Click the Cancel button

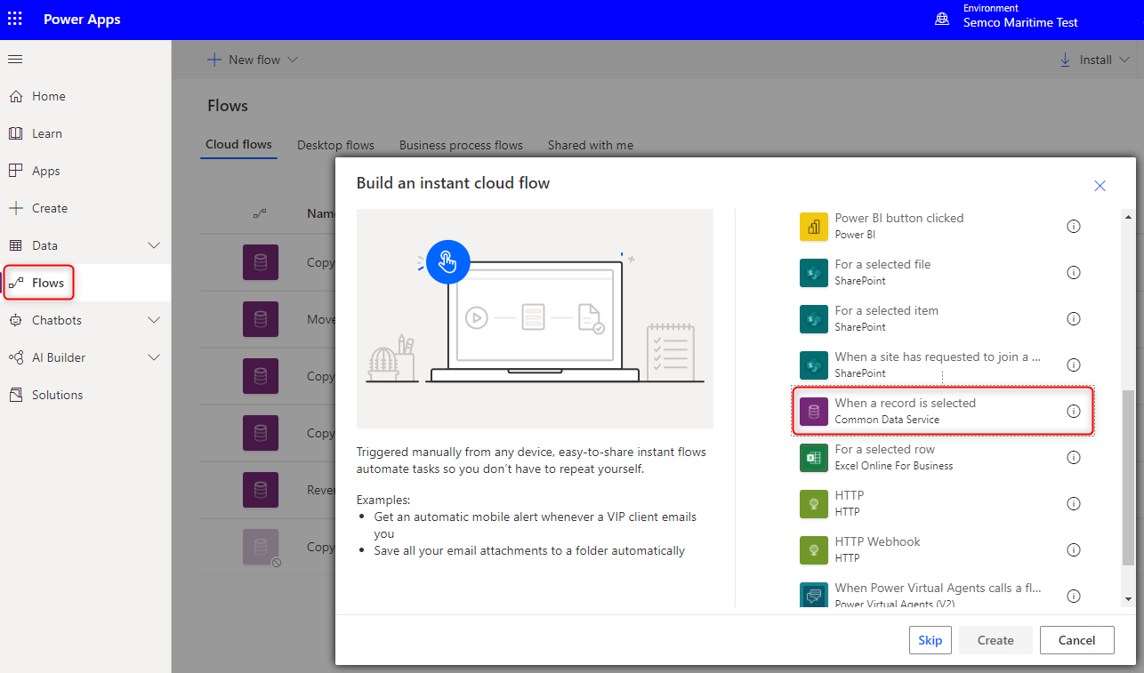[x=1076, y=640]
